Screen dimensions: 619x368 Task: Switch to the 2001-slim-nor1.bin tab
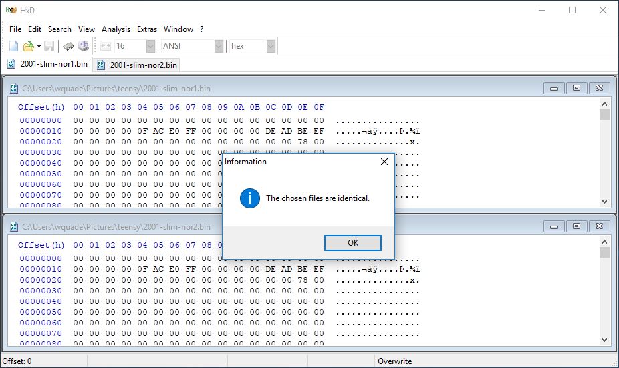(x=47, y=64)
